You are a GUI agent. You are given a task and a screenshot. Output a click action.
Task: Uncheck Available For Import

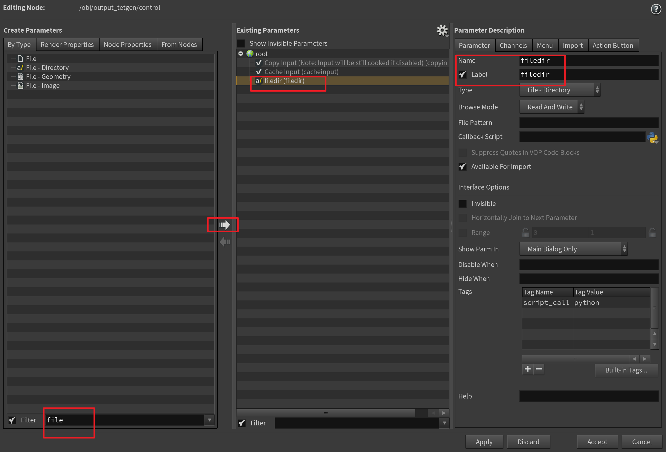463,167
